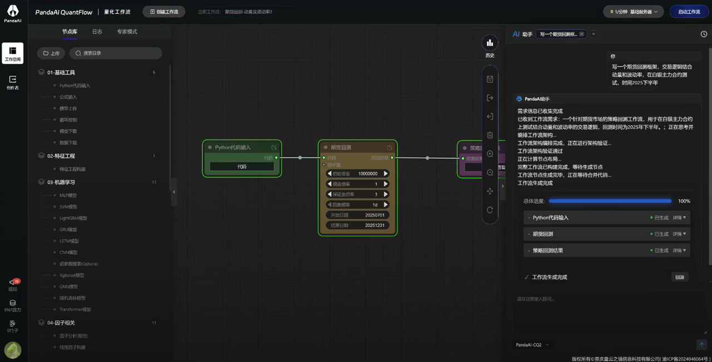Image resolution: width=712 pixels, height=362 pixels.
Task: Click the 结束日期 20251231 field
Action: click(358, 225)
